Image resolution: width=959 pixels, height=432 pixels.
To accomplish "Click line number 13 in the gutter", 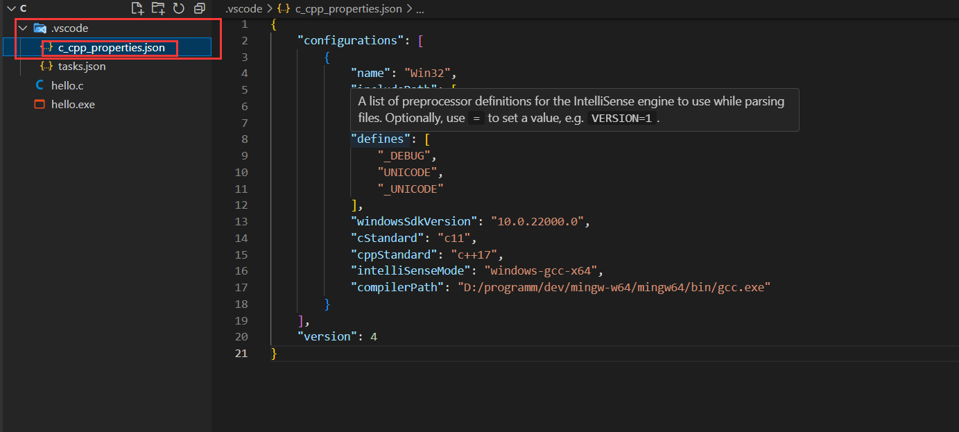I will point(241,221).
